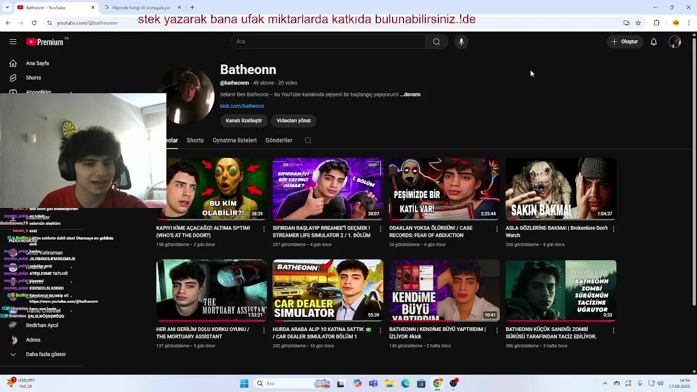Open the Bedirhan Aycil subscription

[x=42, y=325]
